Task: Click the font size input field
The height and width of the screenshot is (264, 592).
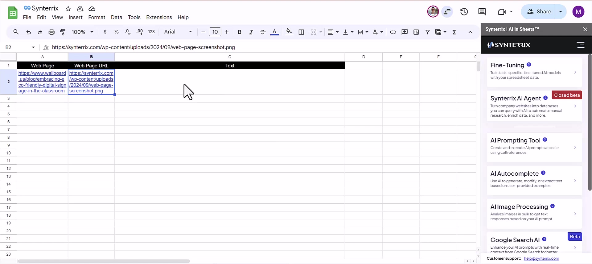Action: [x=215, y=32]
